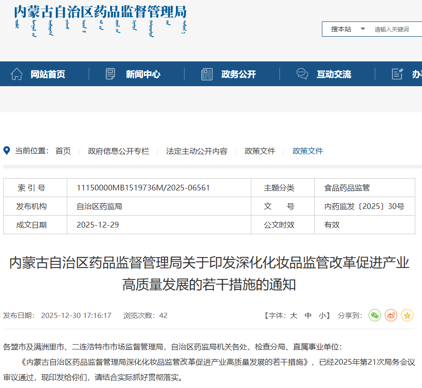
Task: Click the document icon beside 新闻中心
Action: point(110,74)
